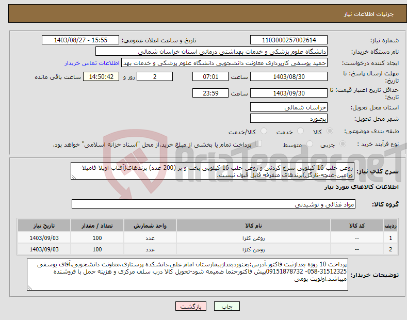Click the general need description text area
This screenshot has width=407, height=320.
(213, 171)
